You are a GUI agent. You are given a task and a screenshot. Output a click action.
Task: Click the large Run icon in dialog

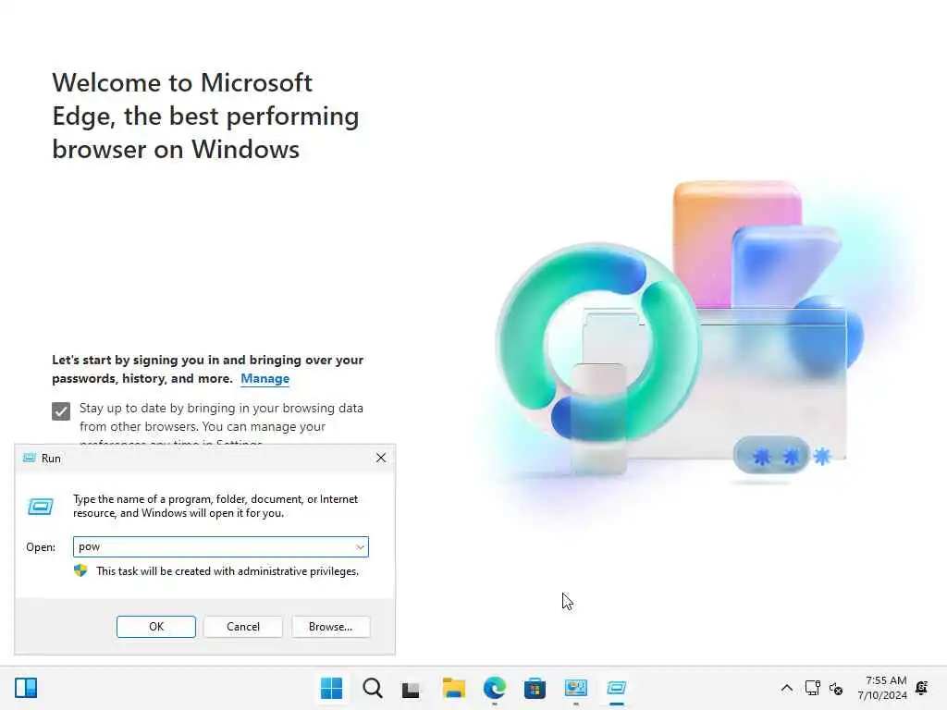pyautogui.click(x=41, y=507)
